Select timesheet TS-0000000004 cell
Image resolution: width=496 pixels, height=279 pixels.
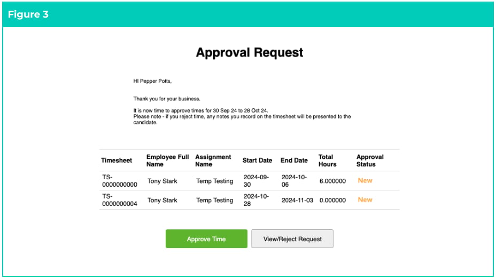click(120, 200)
